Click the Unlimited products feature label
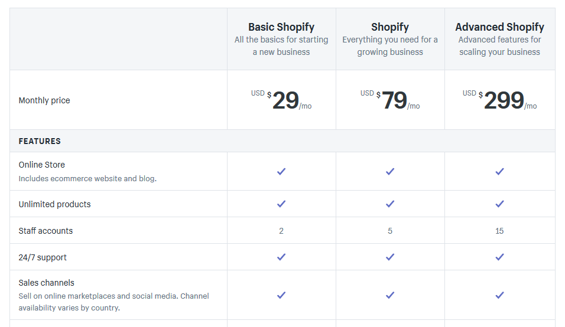Viewport: 565px width, 327px height. point(55,204)
